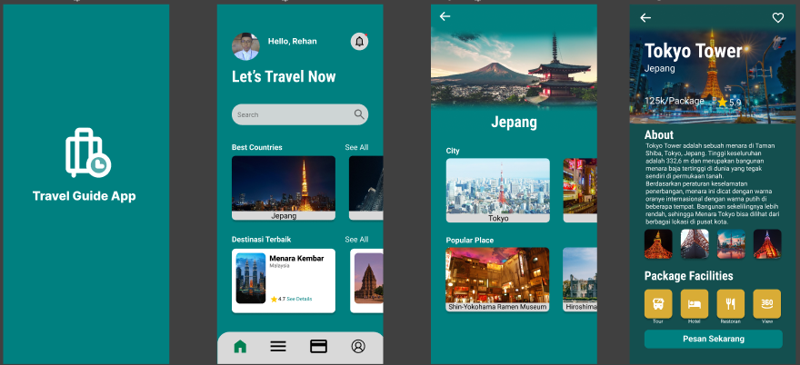This screenshot has height=365, width=800.
Task: Toggle the heart favorite icon for Tokyo Tower
Action: (x=777, y=17)
